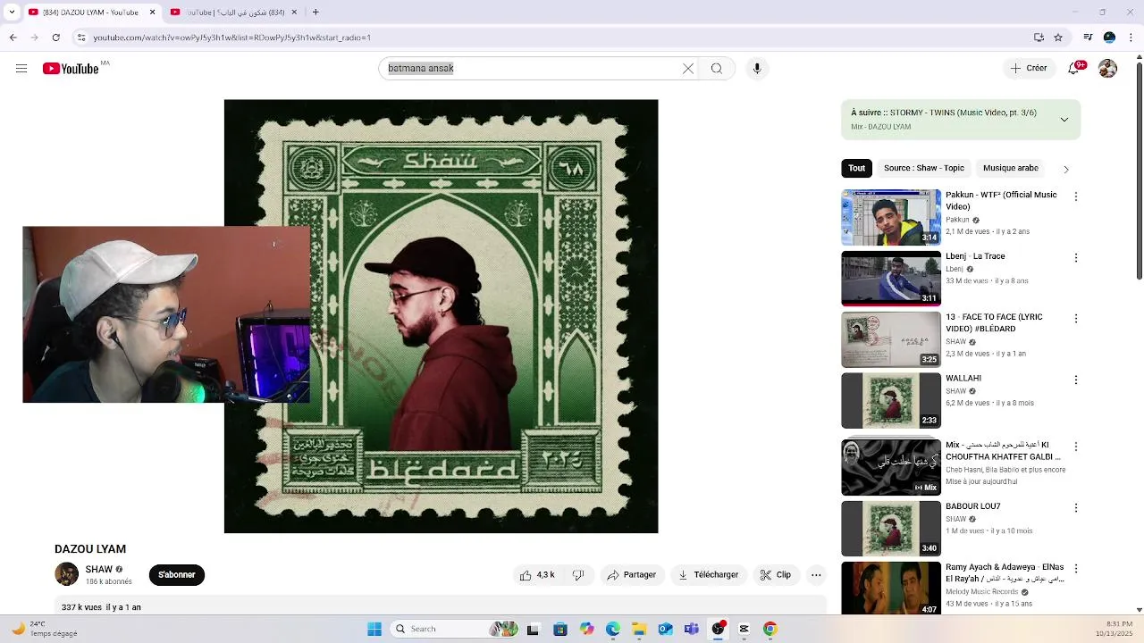Open options for Ramy Ayach video
This screenshot has width=1144, height=643.
(1076, 569)
